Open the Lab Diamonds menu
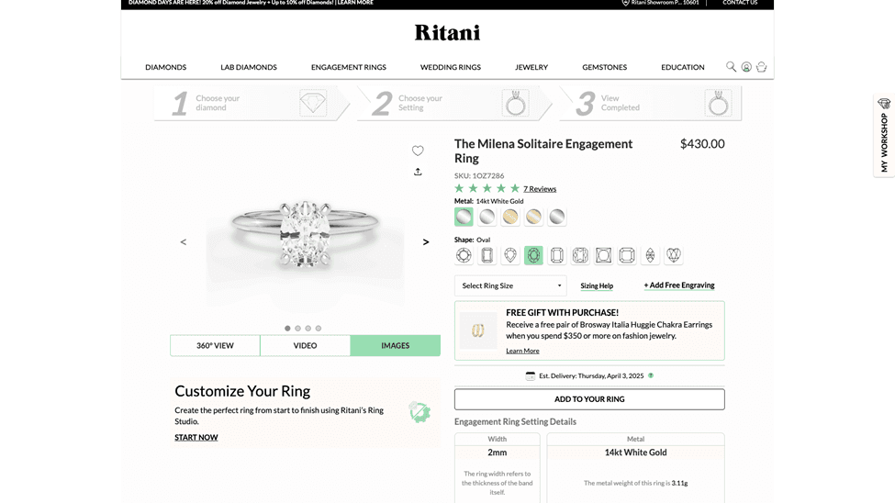Screen dimensions: 895x503 click(x=249, y=67)
